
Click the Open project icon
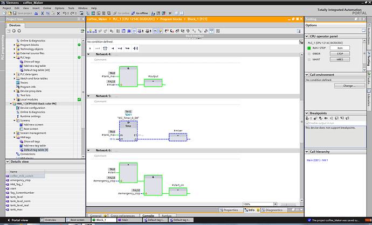[10, 13]
